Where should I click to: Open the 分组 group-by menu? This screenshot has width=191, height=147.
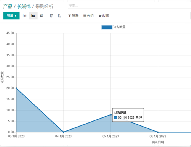(x=88, y=16)
